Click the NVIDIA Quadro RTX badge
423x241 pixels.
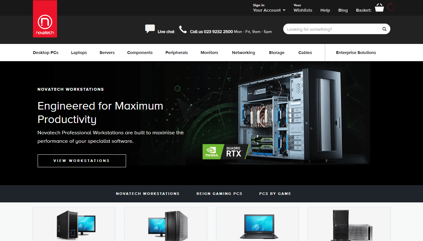tap(226, 152)
